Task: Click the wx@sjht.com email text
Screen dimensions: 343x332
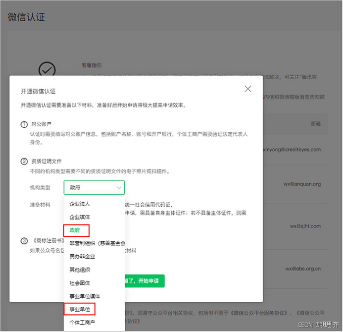Action: pos(305,226)
